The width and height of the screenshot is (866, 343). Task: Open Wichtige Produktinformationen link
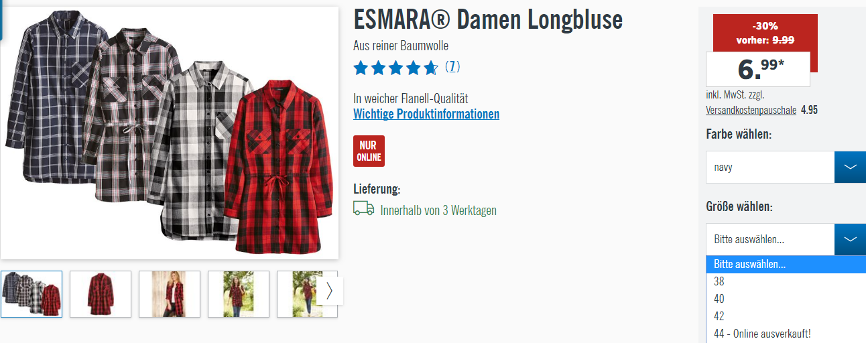426,114
